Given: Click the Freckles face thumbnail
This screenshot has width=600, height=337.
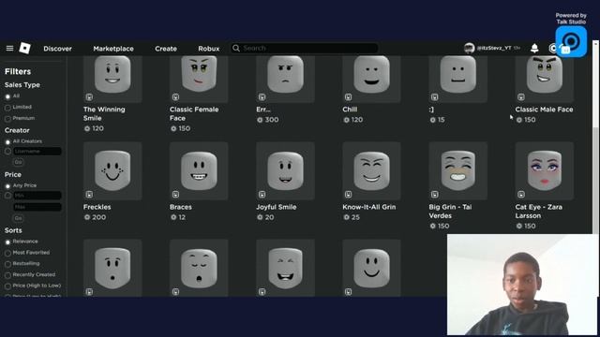Looking at the screenshot, I should (x=112, y=170).
